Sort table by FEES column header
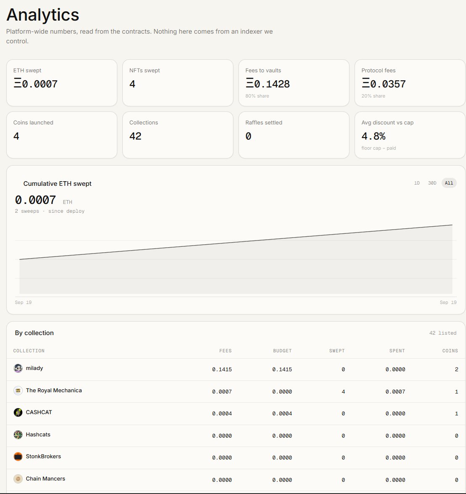This screenshot has width=466, height=494. pyautogui.click(x=225, y=351)
